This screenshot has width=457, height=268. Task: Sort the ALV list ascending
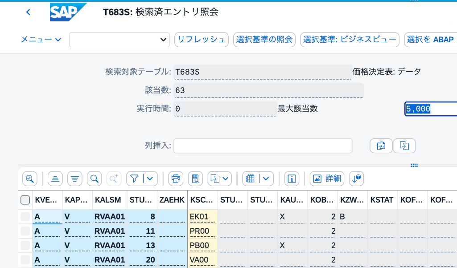[x=55, y=179]
